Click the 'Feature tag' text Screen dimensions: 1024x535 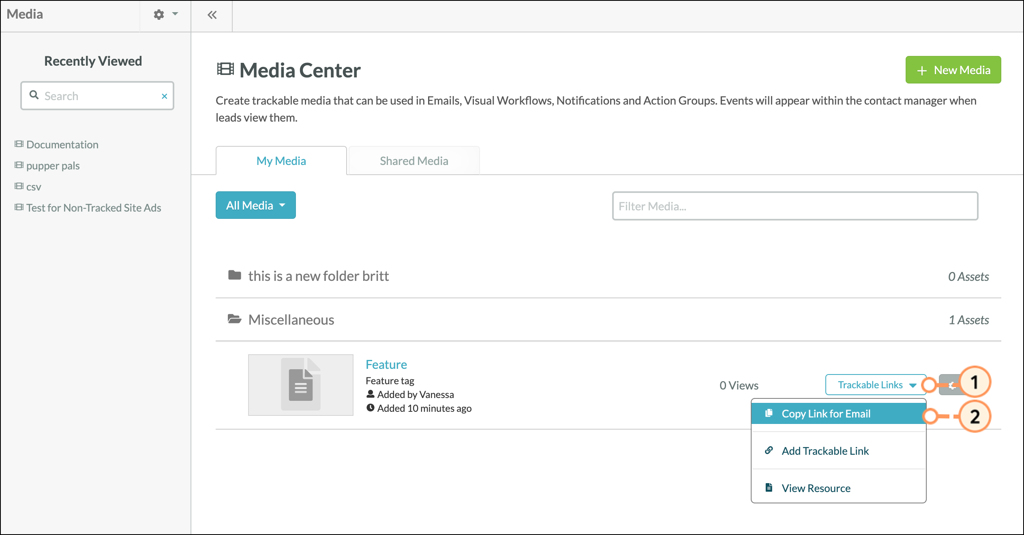(x=390, y=381)
